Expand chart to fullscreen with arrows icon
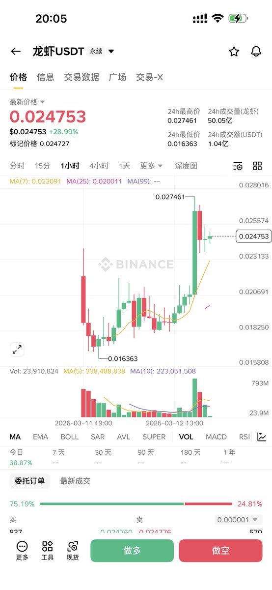Screen dimensions: 272x590 click(x=17, y=350)
